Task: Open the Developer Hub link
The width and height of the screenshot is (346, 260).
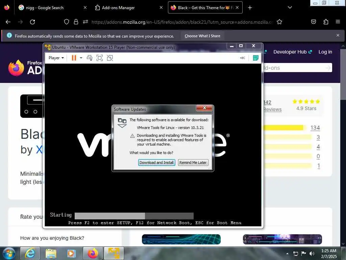Action: 293,52
